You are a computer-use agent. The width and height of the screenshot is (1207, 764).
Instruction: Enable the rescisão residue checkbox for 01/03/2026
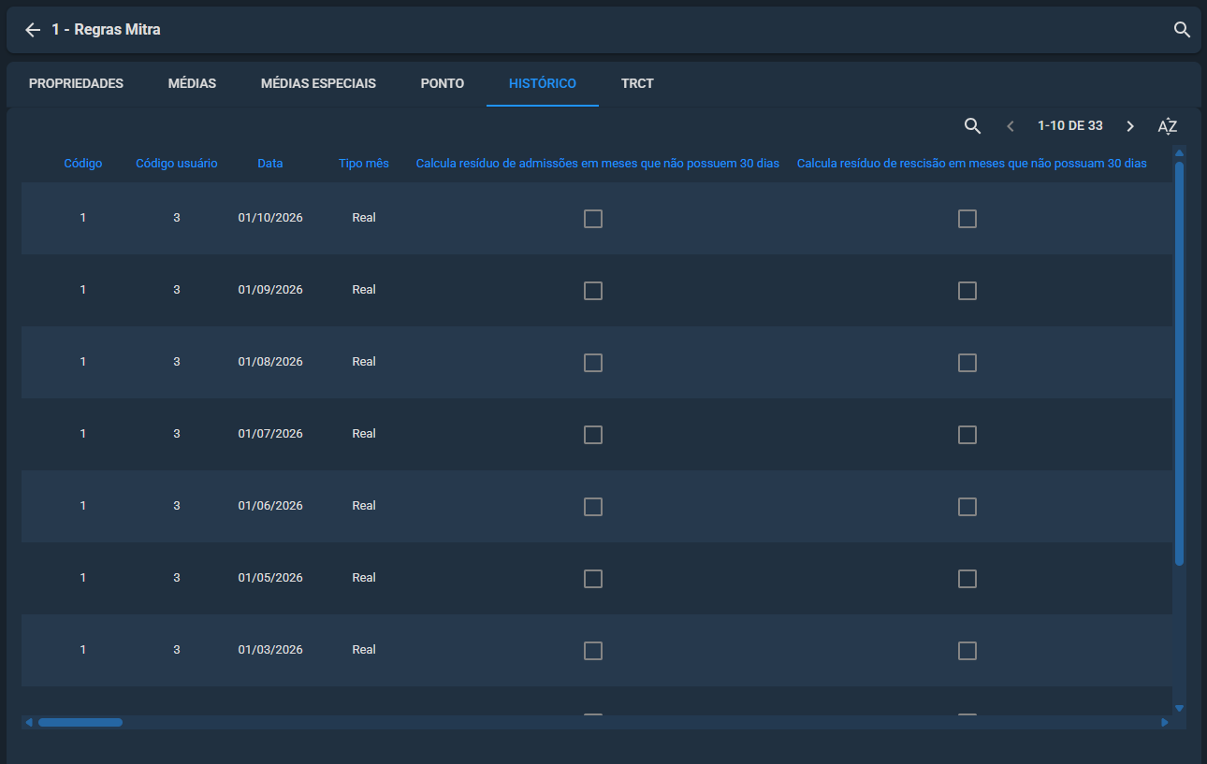tap(967, 651)
